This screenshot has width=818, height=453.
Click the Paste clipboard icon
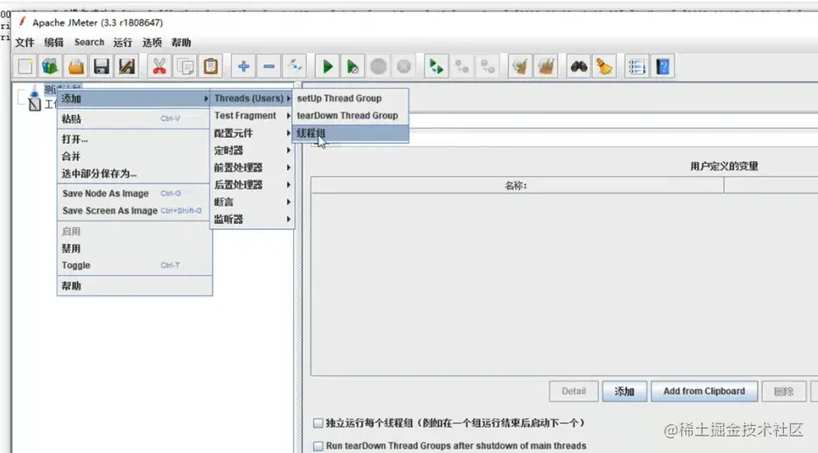[211, 67]
